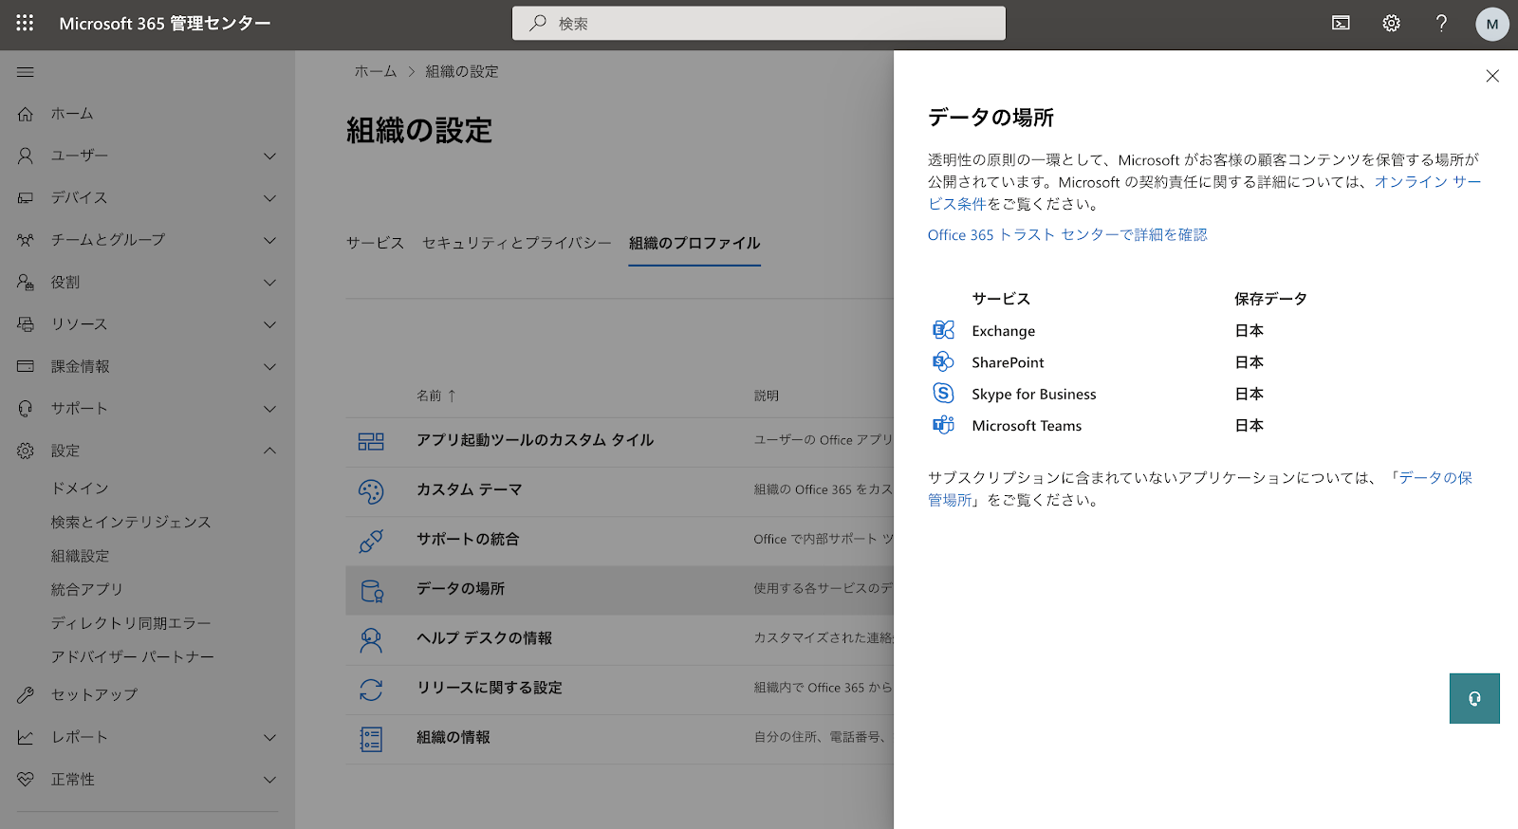
Task: Click the リソース printer icon
Action: [26, 324]
